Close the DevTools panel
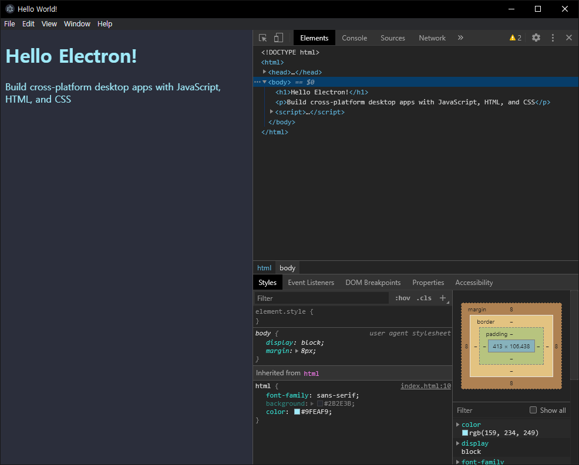 (568, 38)
